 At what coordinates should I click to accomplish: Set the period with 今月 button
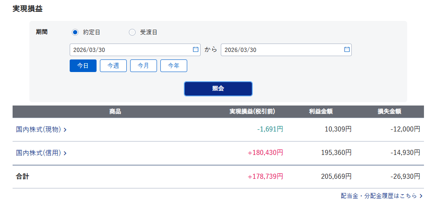[x=144, y=66]
